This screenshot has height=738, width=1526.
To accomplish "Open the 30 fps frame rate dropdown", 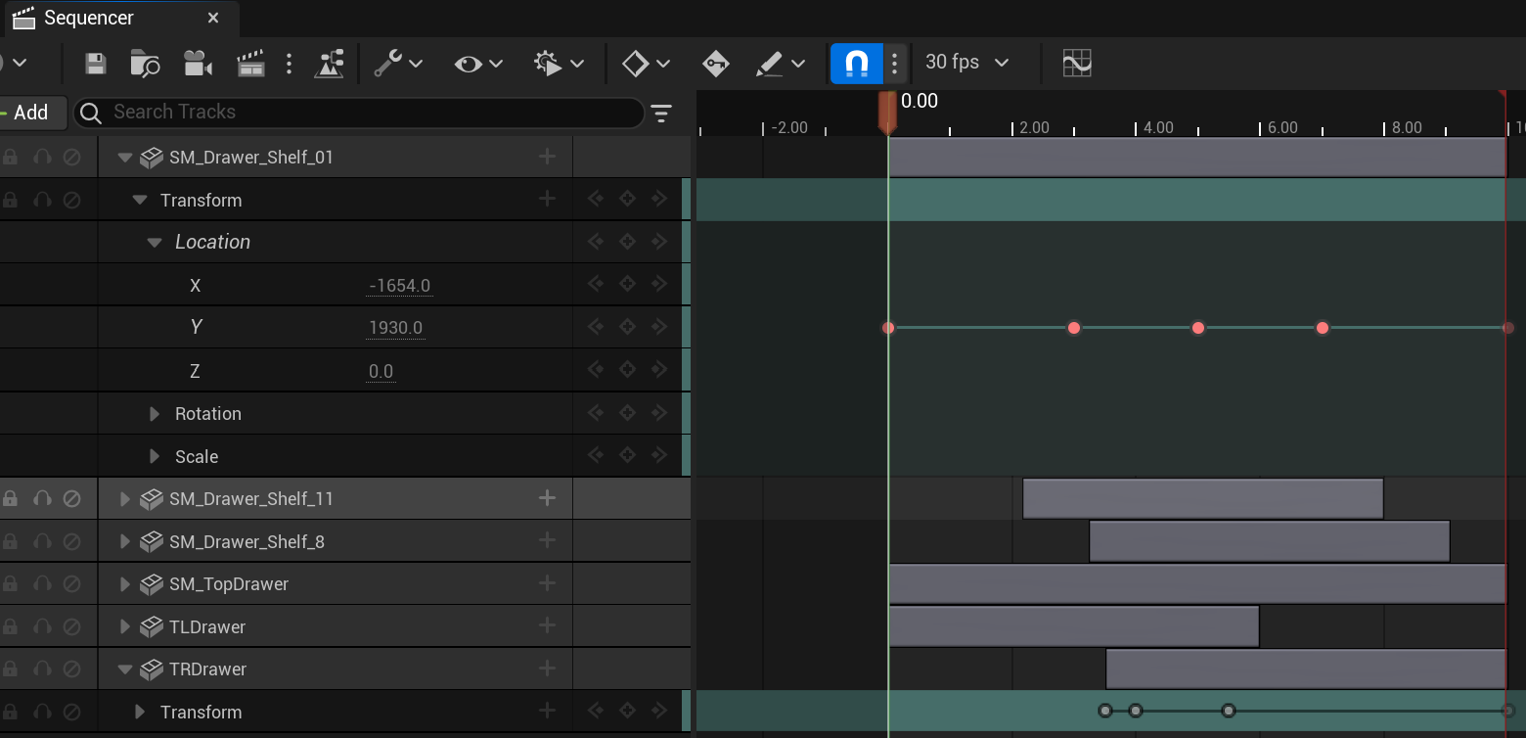I will (x=966, y=63).
